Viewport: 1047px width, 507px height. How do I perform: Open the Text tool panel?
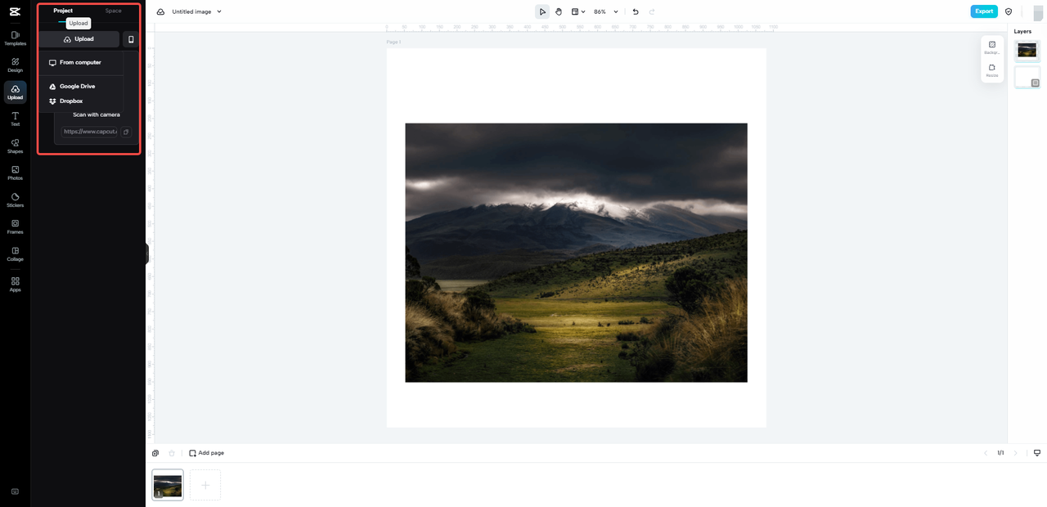pyautogui.click(x=15, y=119)
